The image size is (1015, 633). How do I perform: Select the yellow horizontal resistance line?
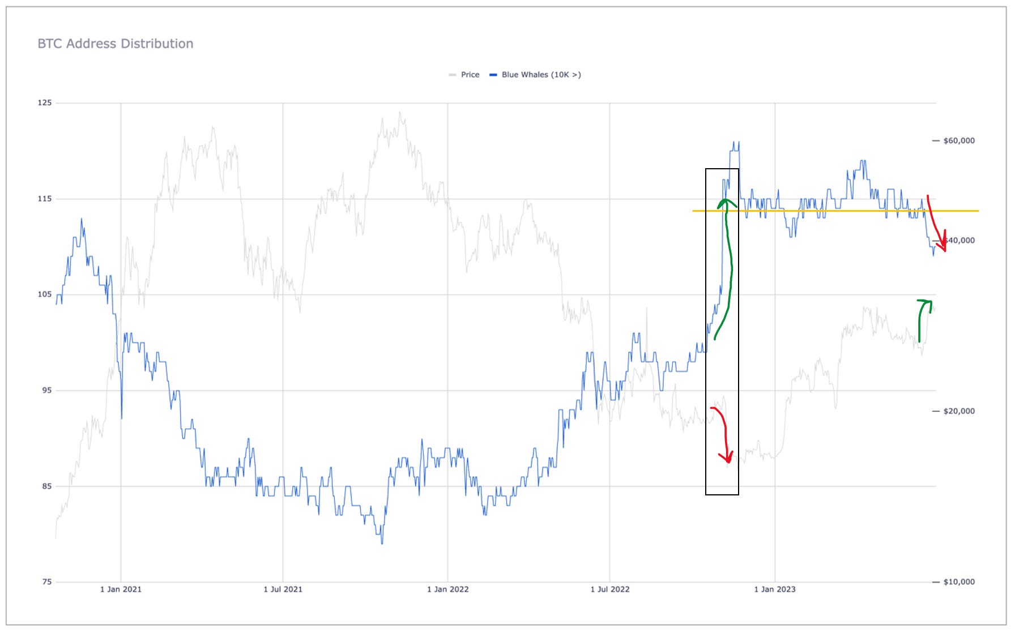tap(821, 211)
